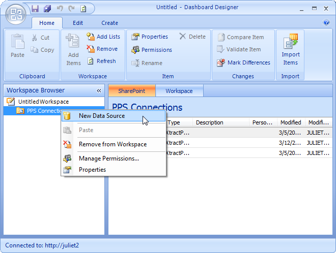This screenshot has height=253, width=336.
Task: Sort by the Perso... column header
Action: 263,122
